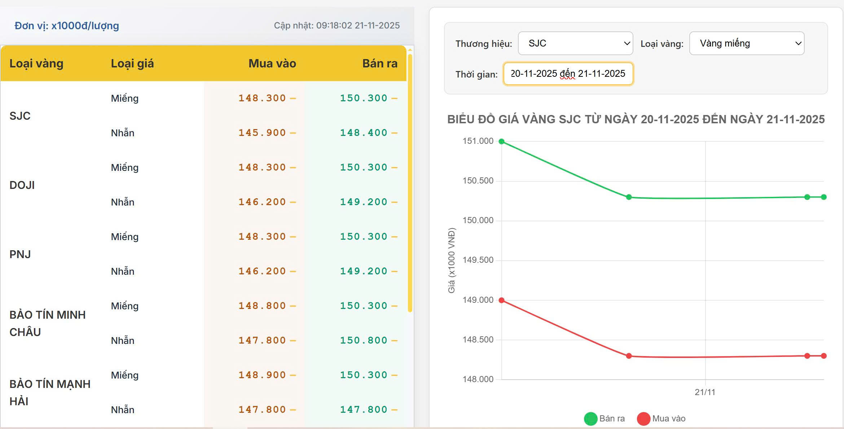Click SJC Miếng selling price 150.300

[x=364, y=98]
